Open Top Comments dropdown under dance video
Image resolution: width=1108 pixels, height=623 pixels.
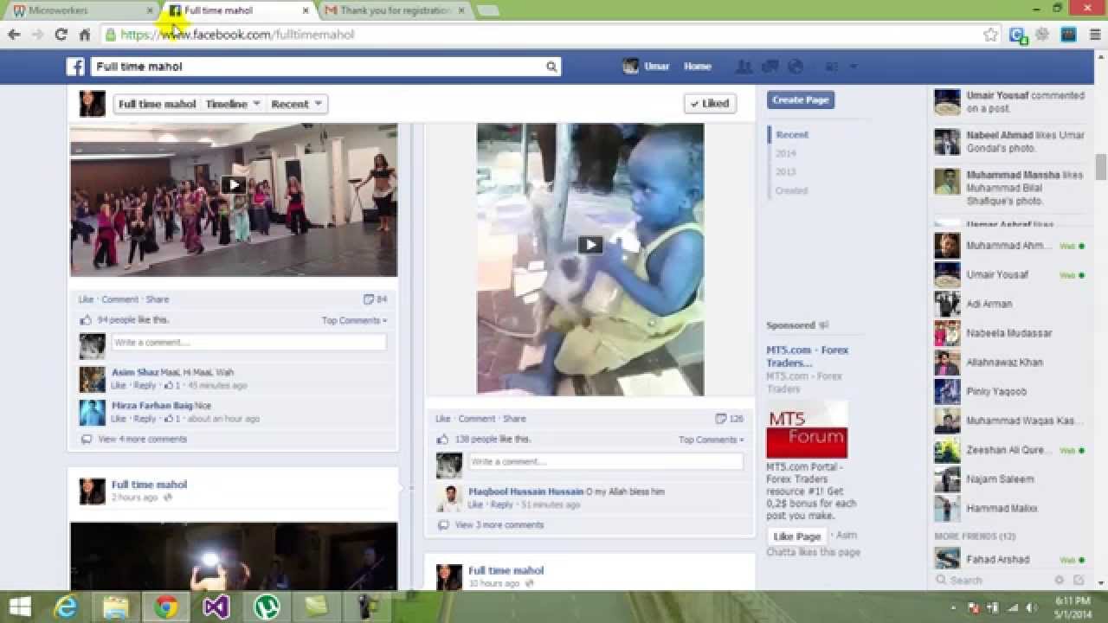[x=354, y=321]
